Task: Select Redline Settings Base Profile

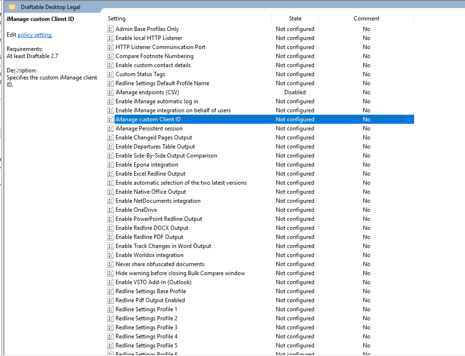Action: tap(151, 291)
